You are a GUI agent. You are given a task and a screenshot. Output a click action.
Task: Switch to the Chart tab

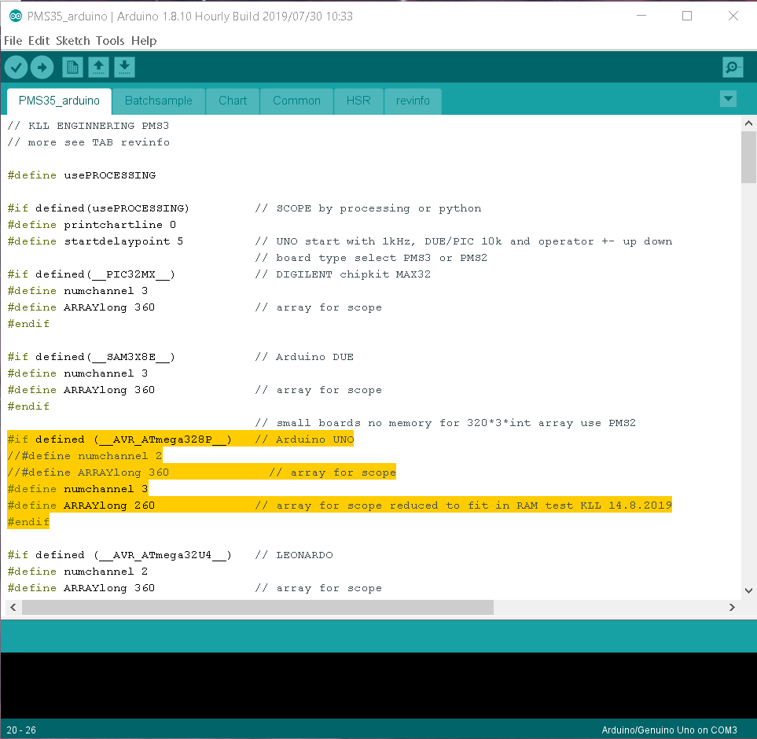click(233, 101)
